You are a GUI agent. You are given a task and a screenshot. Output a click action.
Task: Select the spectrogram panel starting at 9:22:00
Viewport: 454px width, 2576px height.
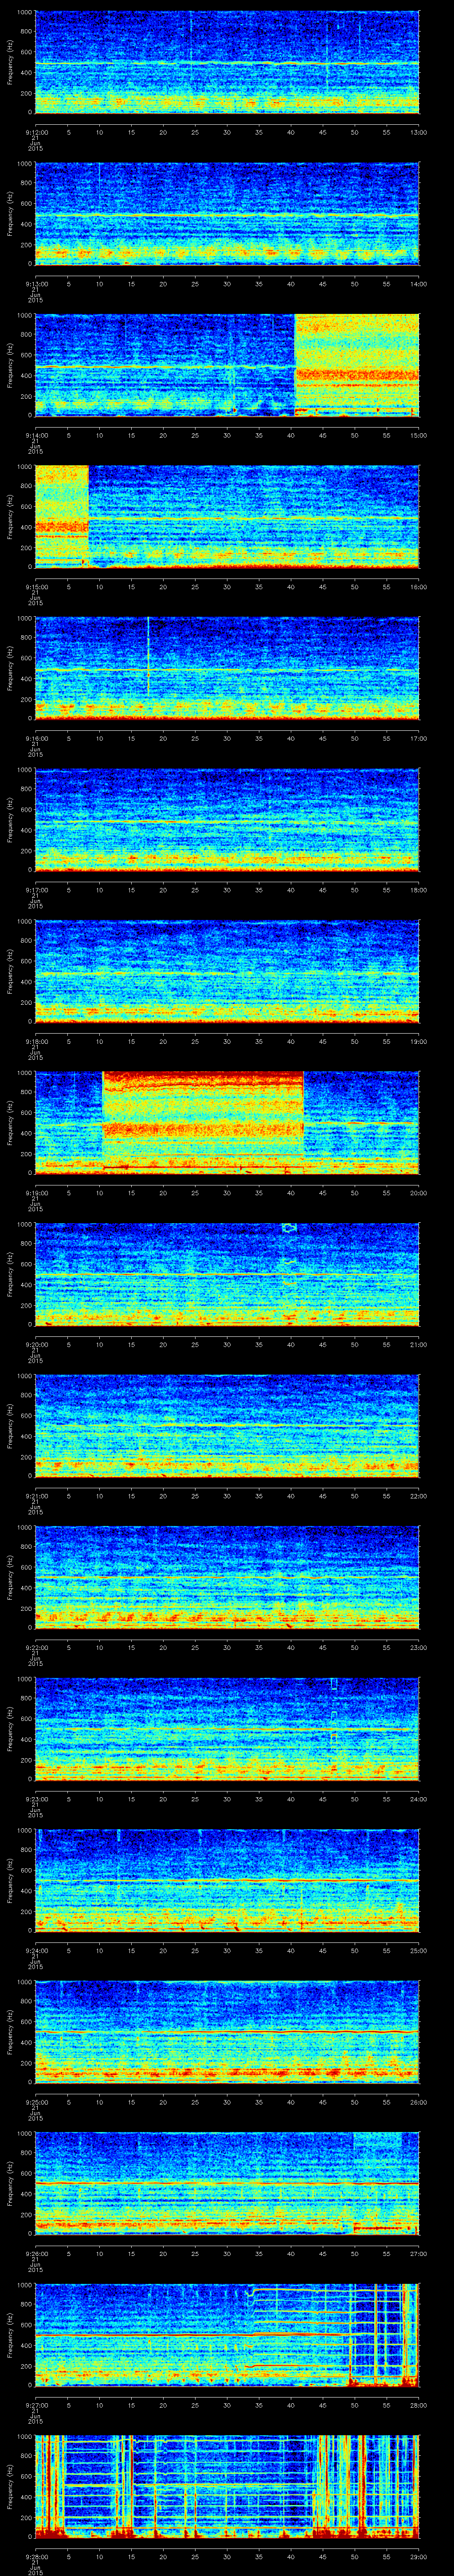227,1577
